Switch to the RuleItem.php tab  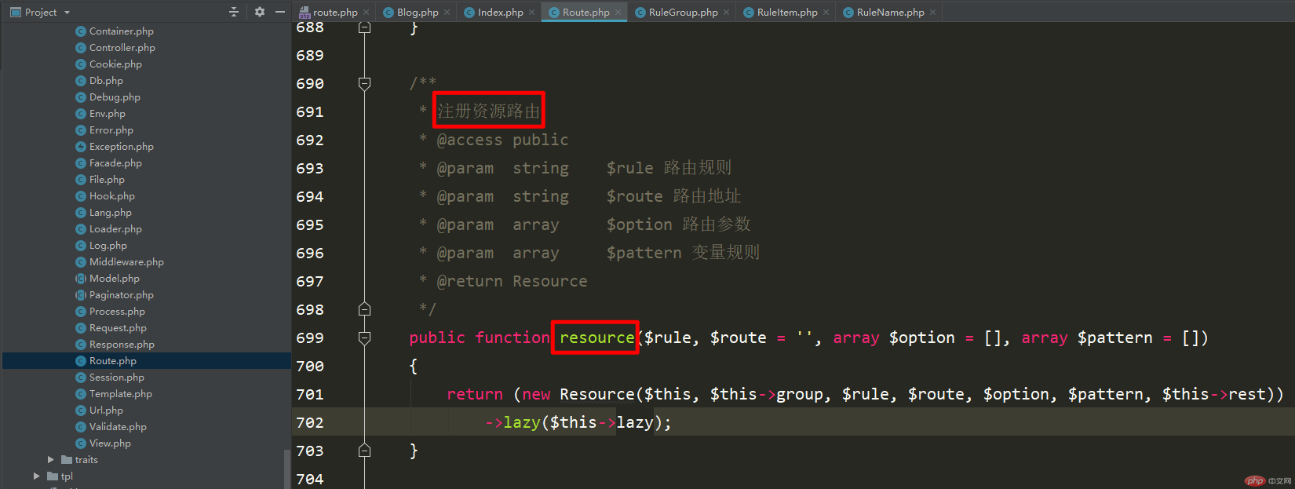(x=787, y=13)
